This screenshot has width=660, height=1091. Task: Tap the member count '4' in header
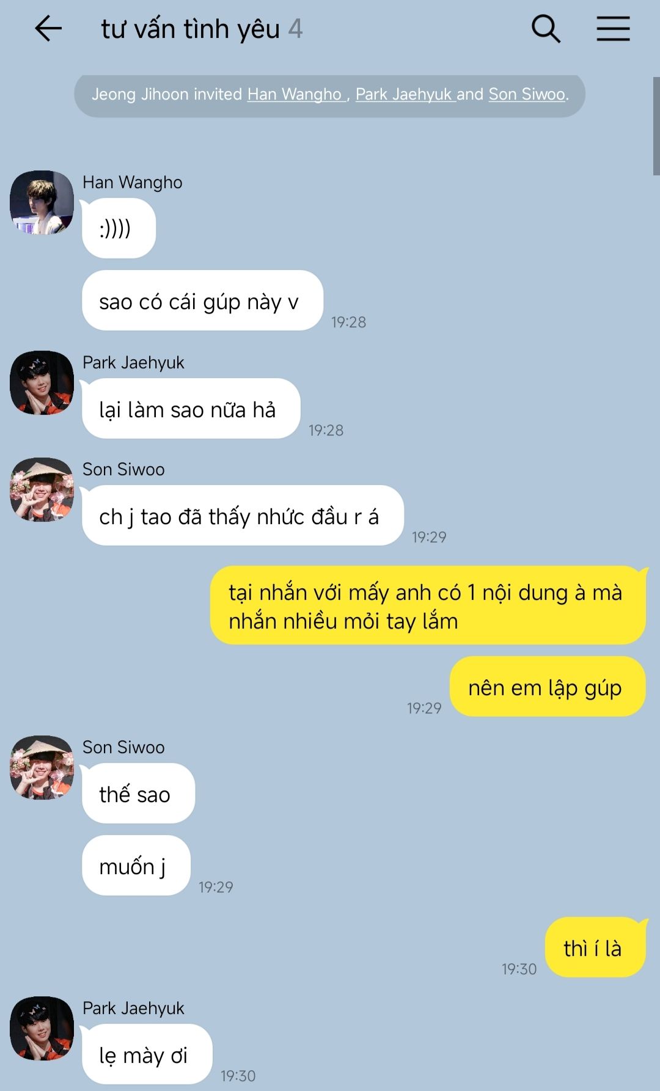(295, 29)
